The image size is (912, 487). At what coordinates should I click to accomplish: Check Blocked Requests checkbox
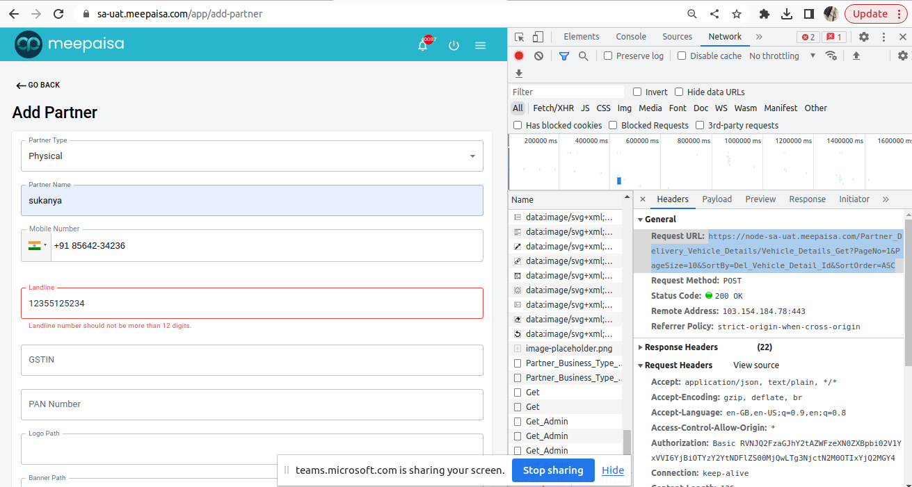(x=613, y=125)
